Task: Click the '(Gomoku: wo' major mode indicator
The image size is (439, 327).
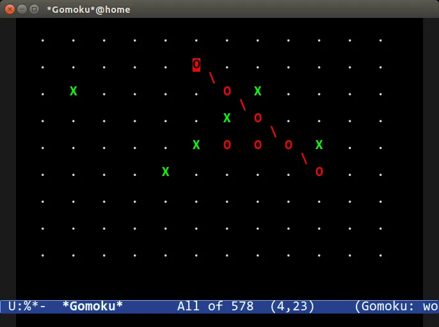Action: coord(396,306)
